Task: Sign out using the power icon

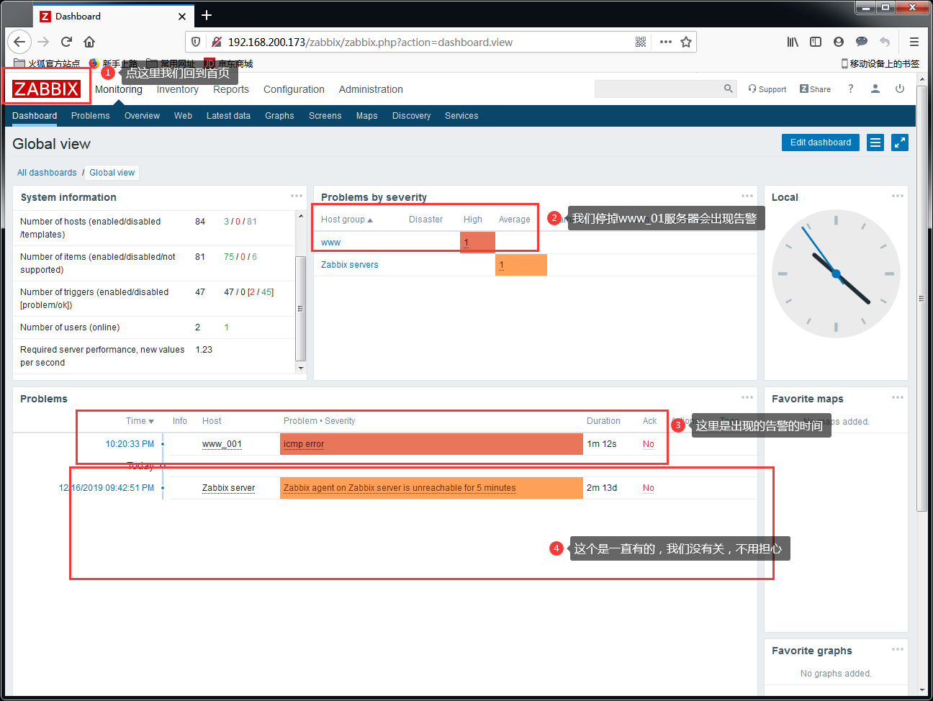Action: click(900, 89)
